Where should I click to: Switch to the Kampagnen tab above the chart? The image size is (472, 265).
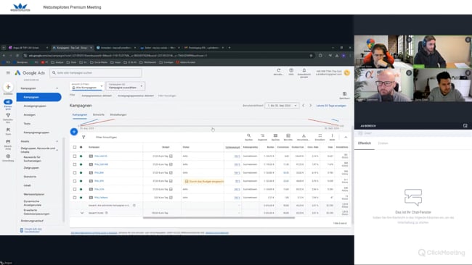(79, 114)
